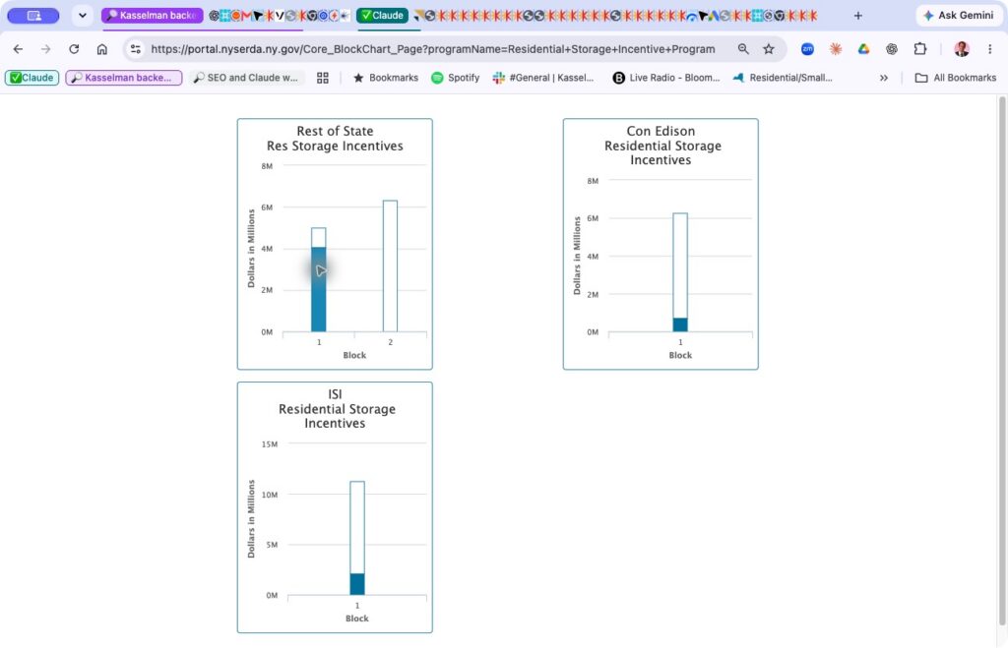The height and width of the screenshot is (648, 1008).
Task: Open the Claude tab group bookmark chip
Action: 32,78
